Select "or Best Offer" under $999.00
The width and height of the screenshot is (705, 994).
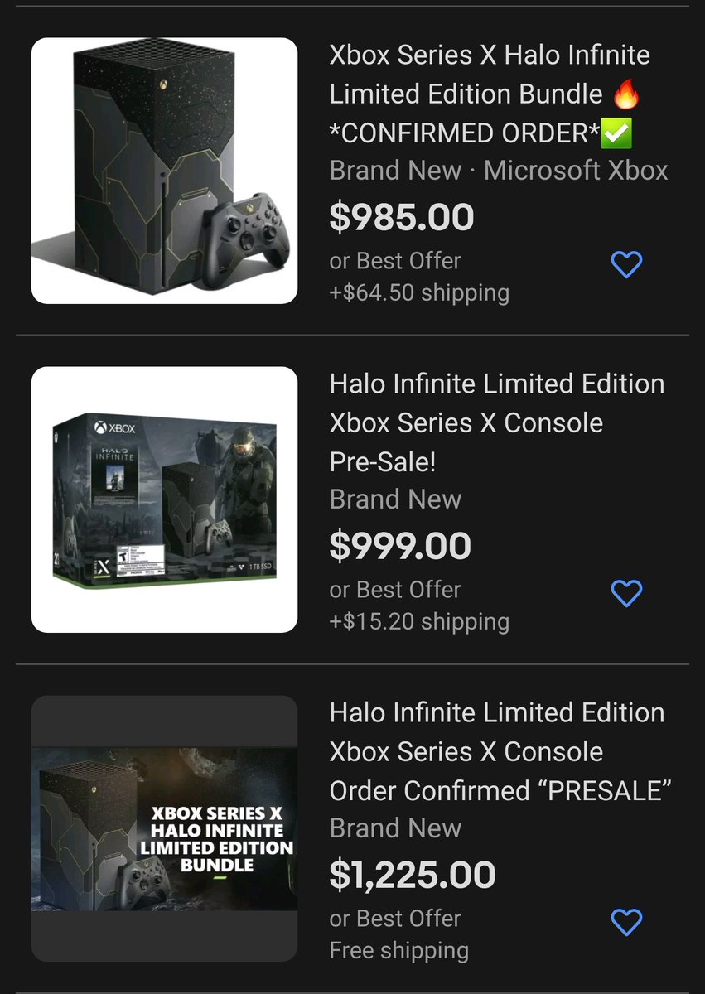[x=395, y=589]
